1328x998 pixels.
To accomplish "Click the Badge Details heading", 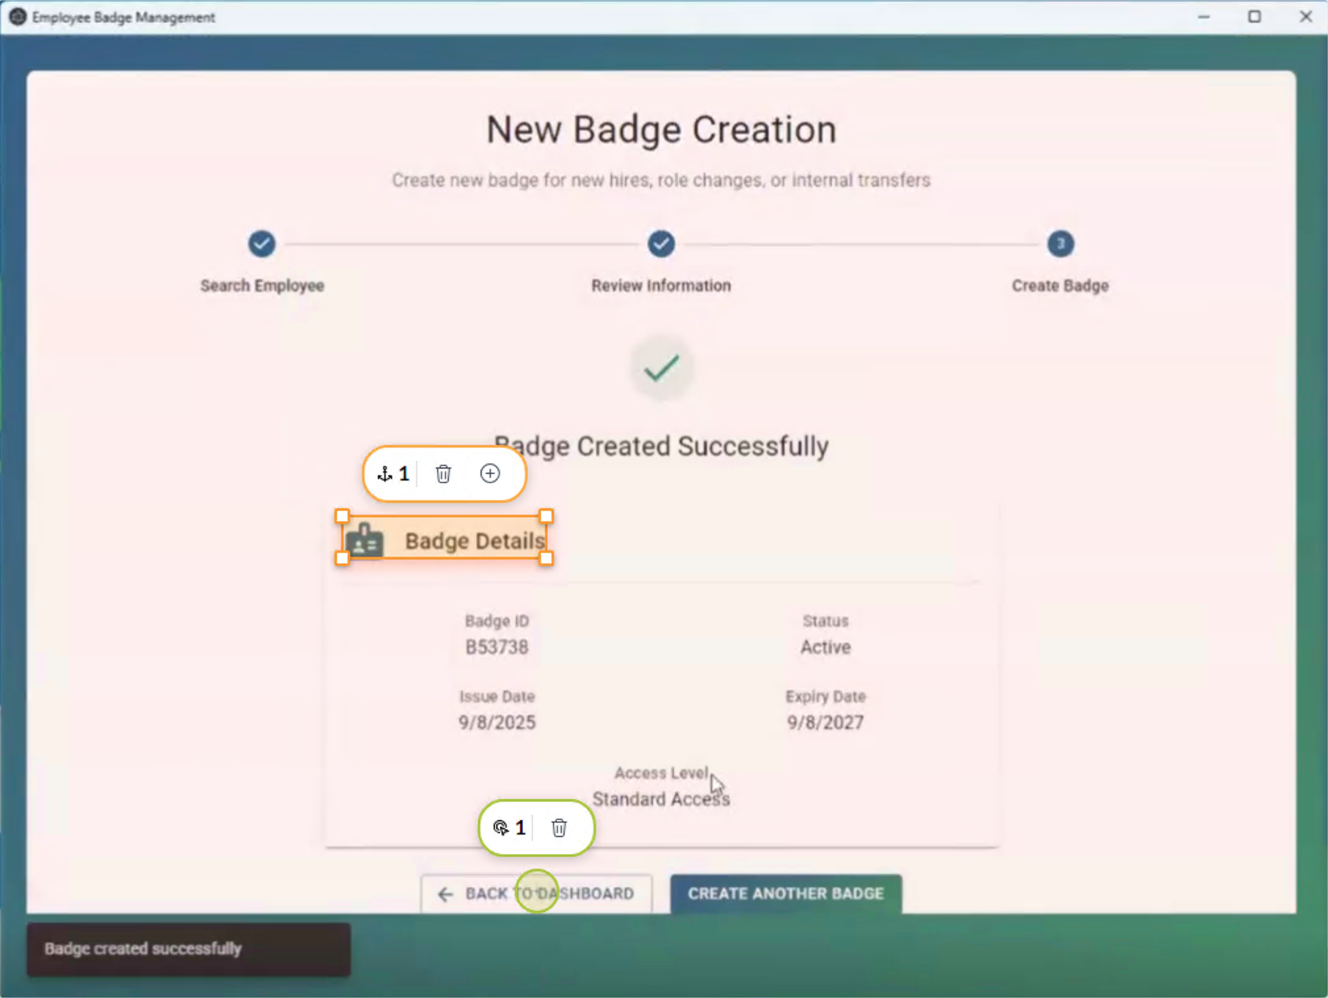I will [x=475, y=540].
